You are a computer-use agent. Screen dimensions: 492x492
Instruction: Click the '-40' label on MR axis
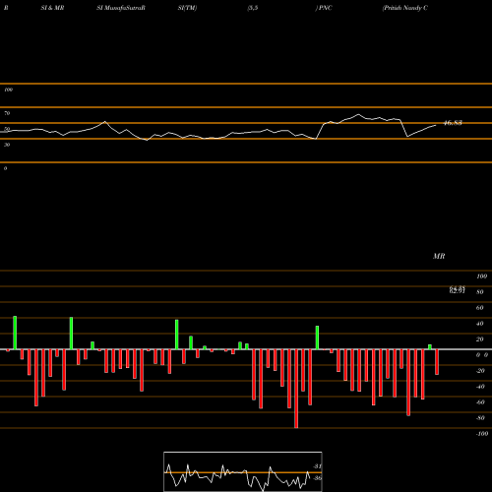coord(480,387)
